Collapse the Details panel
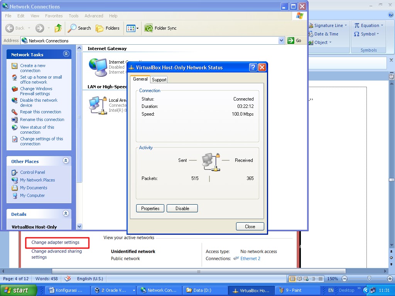The image size is (395, 296). 66,214
